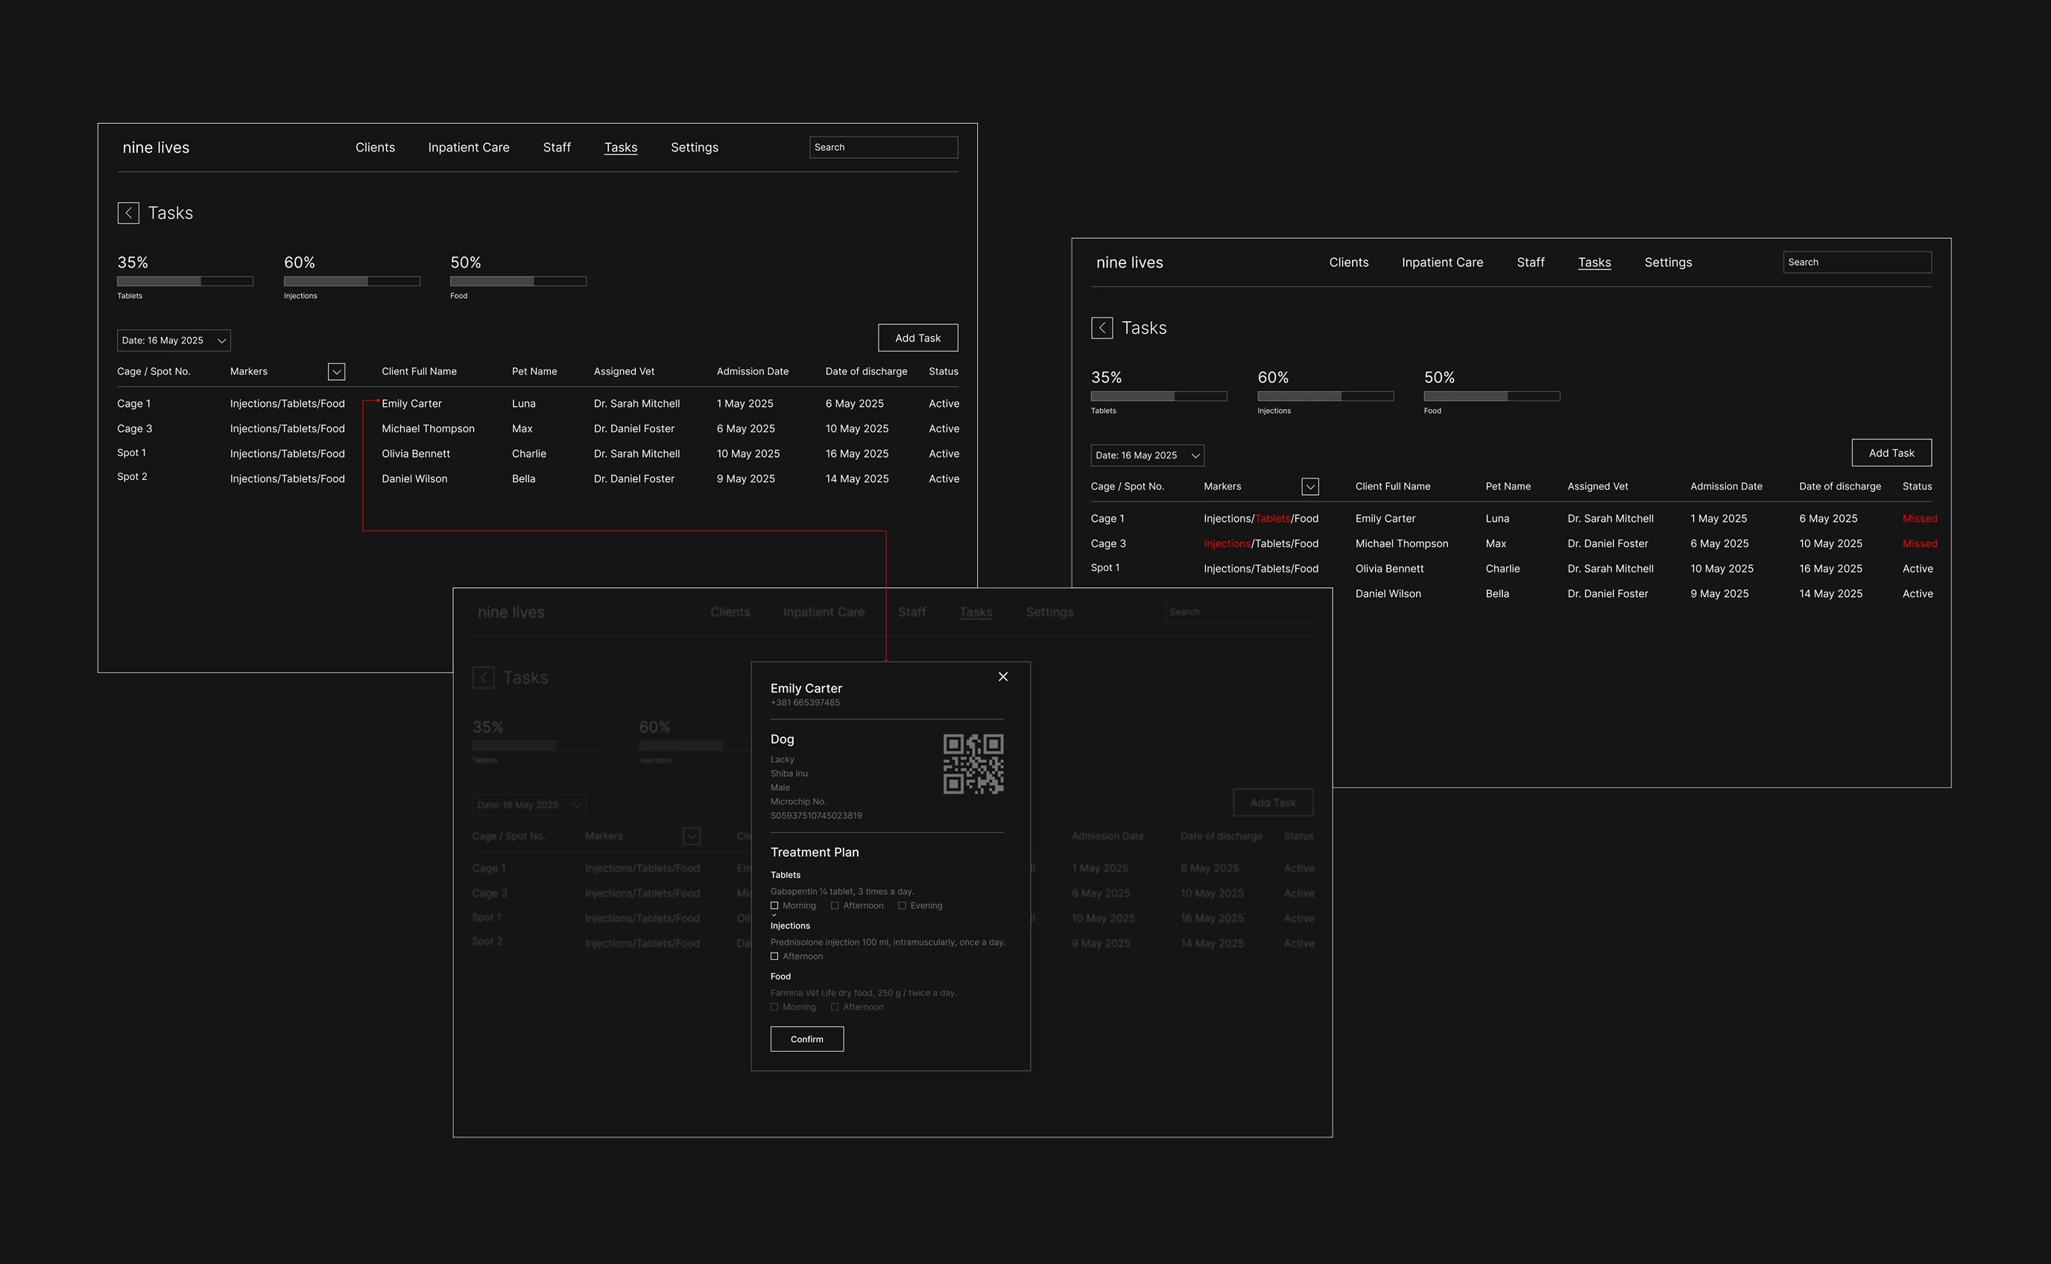Click red Injections marker in Cage 3, right window
This screenshot has width=2051, height=1264.
1227,543
